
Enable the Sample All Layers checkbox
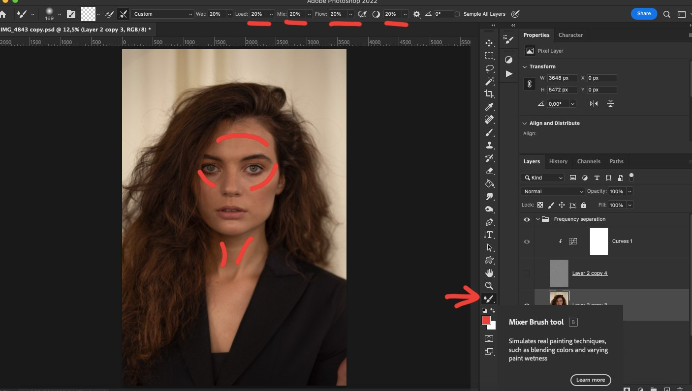(457, 14)
